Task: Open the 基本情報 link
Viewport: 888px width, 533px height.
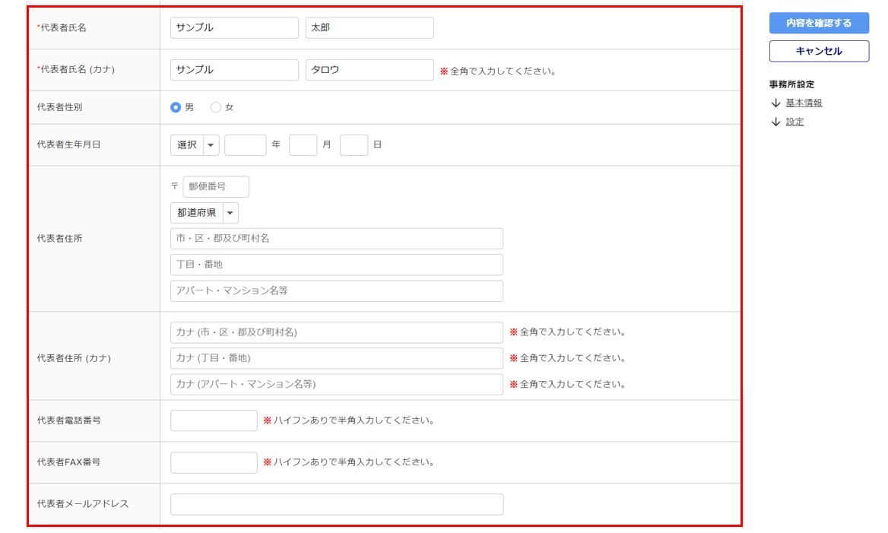Action: [x=804, y=103]
